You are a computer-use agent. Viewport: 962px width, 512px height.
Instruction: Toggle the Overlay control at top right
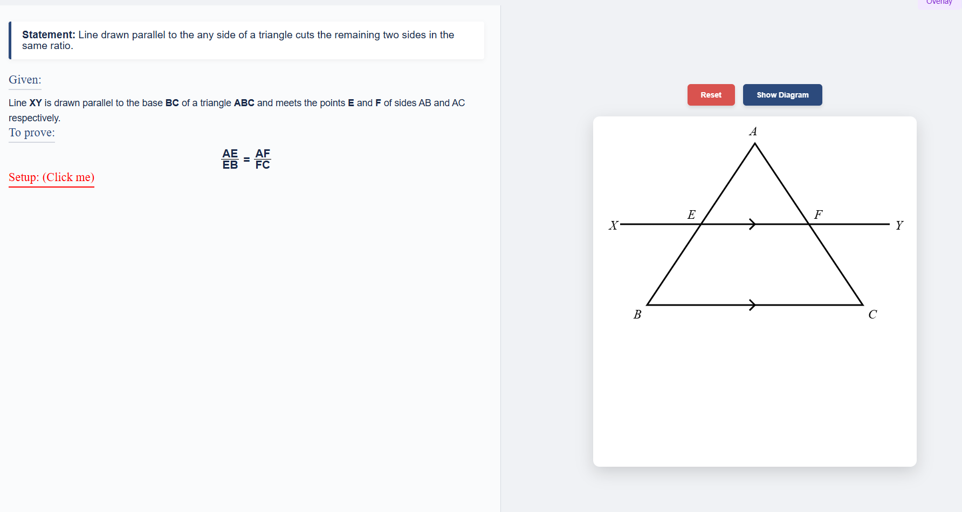pyautogui.click(x=939, y=3)
